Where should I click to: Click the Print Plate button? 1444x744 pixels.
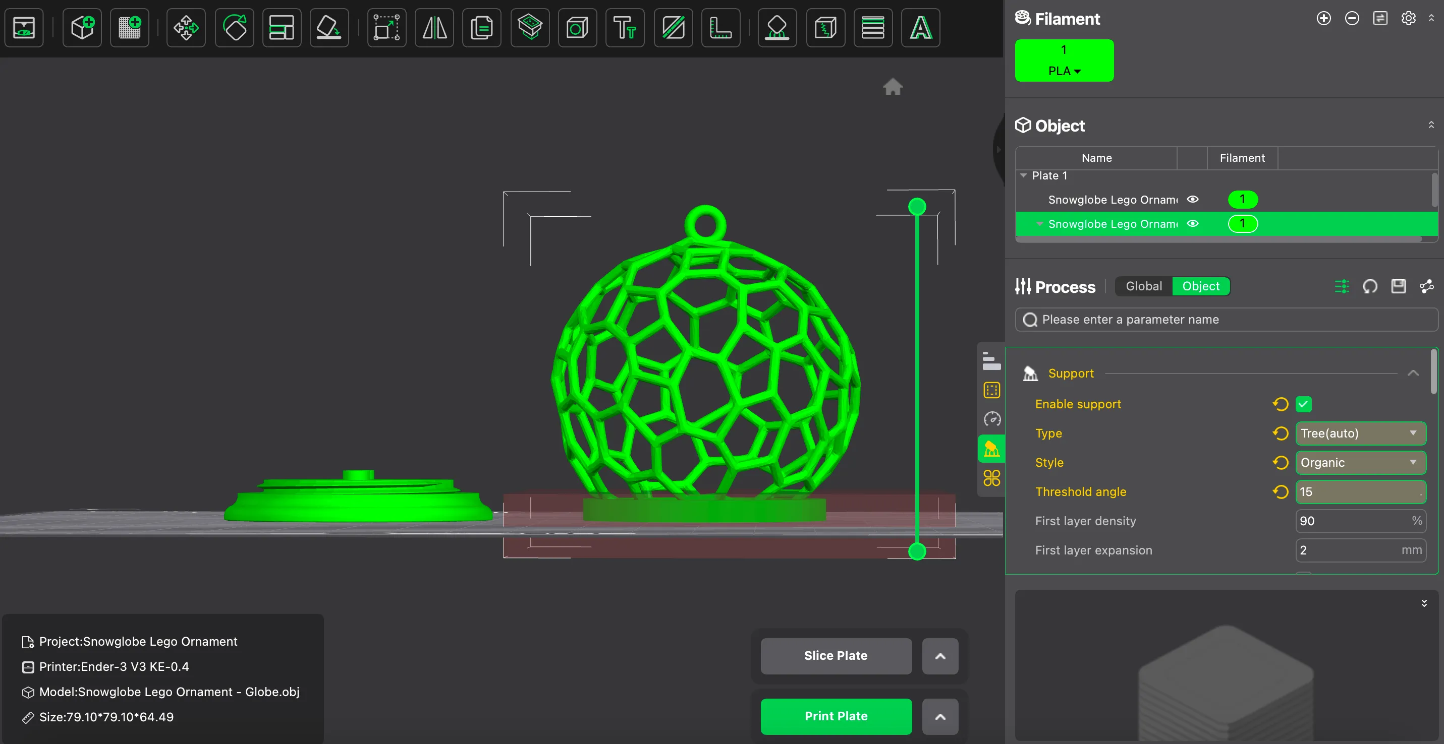tap(835, 716)
